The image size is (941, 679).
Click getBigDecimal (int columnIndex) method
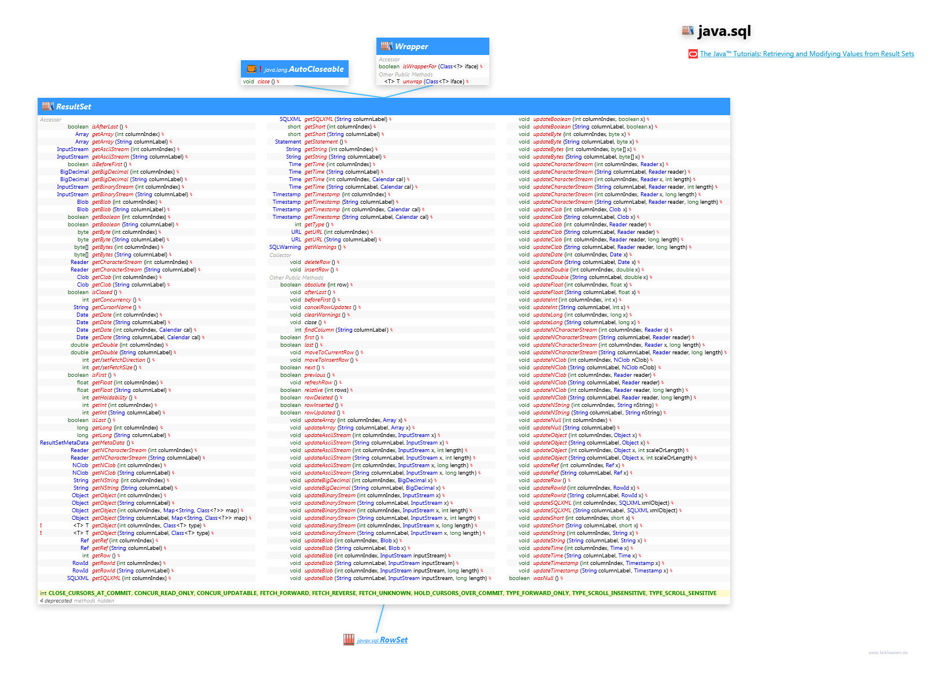[x=133, y=172]
